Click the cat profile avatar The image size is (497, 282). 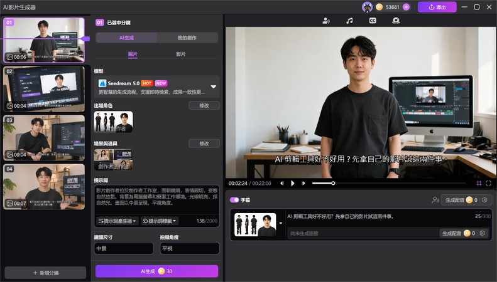click(x=367, y=7)
